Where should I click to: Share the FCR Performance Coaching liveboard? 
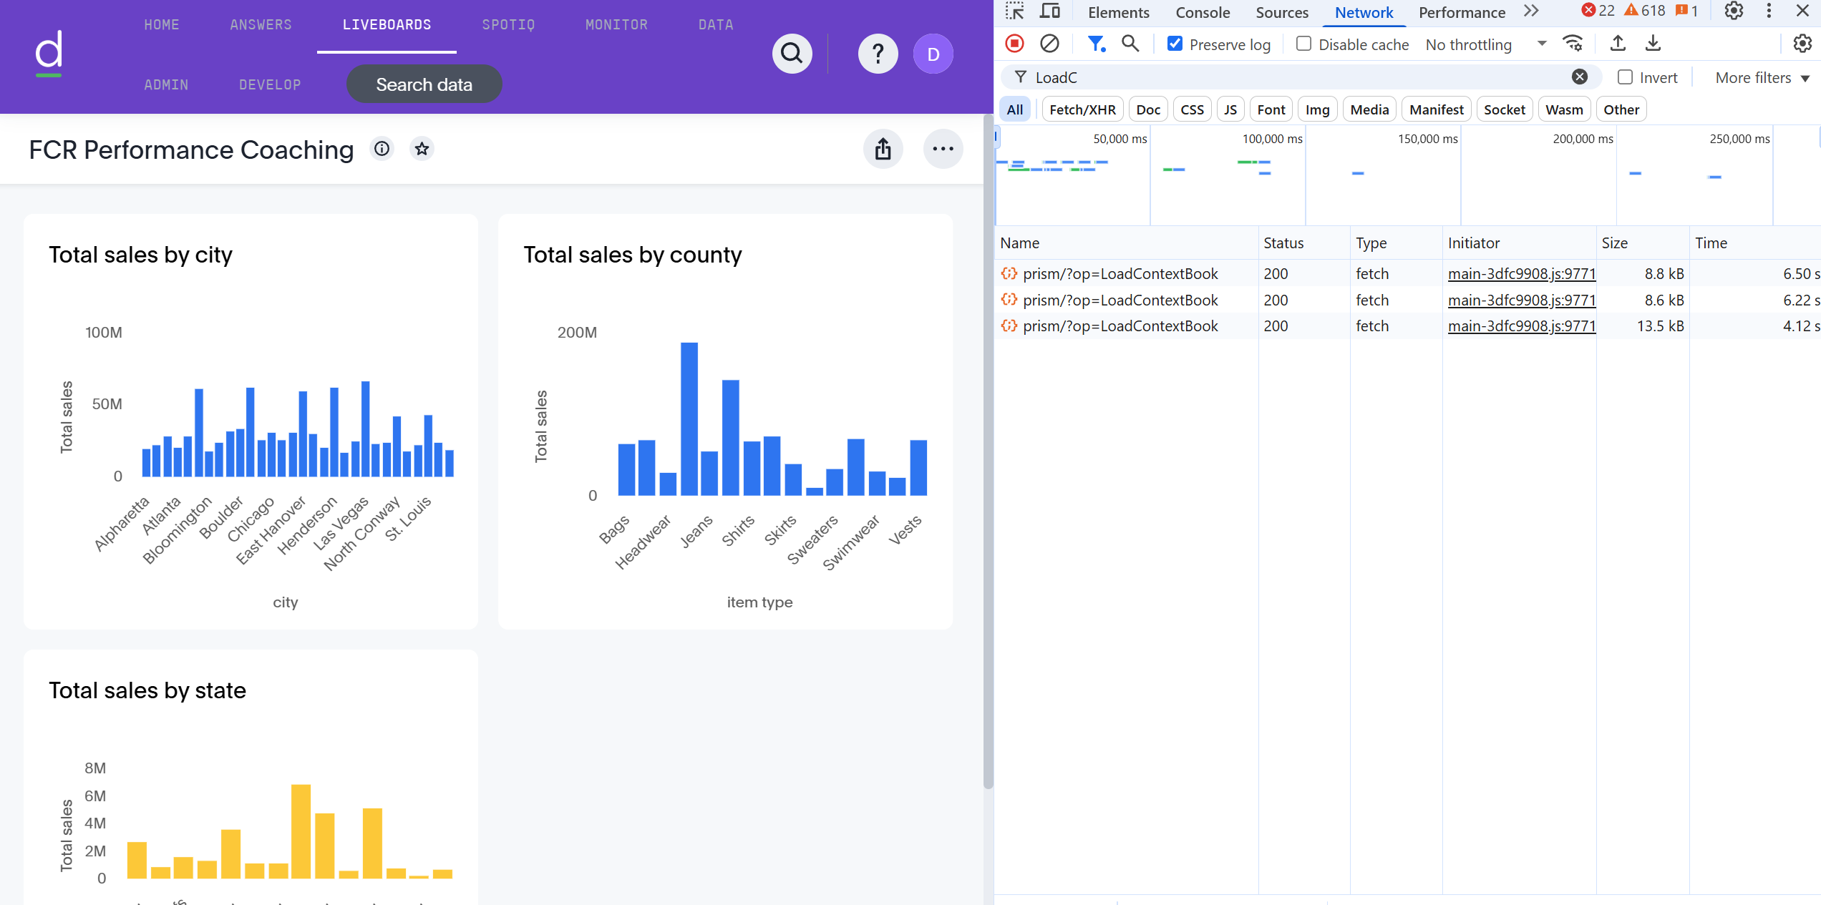click(x=883, y=149)
